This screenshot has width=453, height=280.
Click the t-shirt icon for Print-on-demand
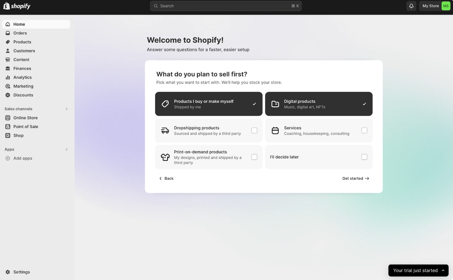(x=165, y=157)
